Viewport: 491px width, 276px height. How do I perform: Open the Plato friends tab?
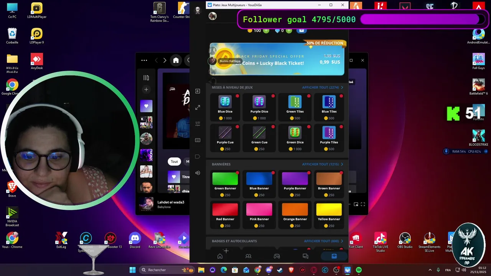[x=248, y=256]
